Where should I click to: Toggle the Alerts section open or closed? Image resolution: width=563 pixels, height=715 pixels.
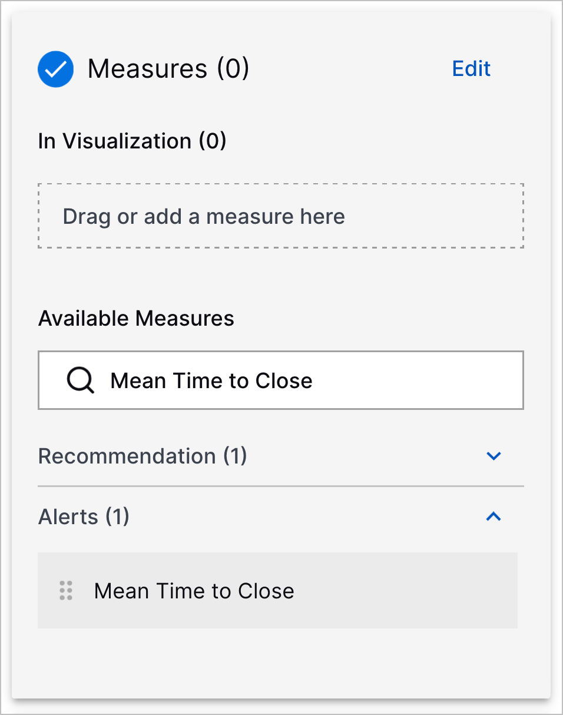coord(495,517)
